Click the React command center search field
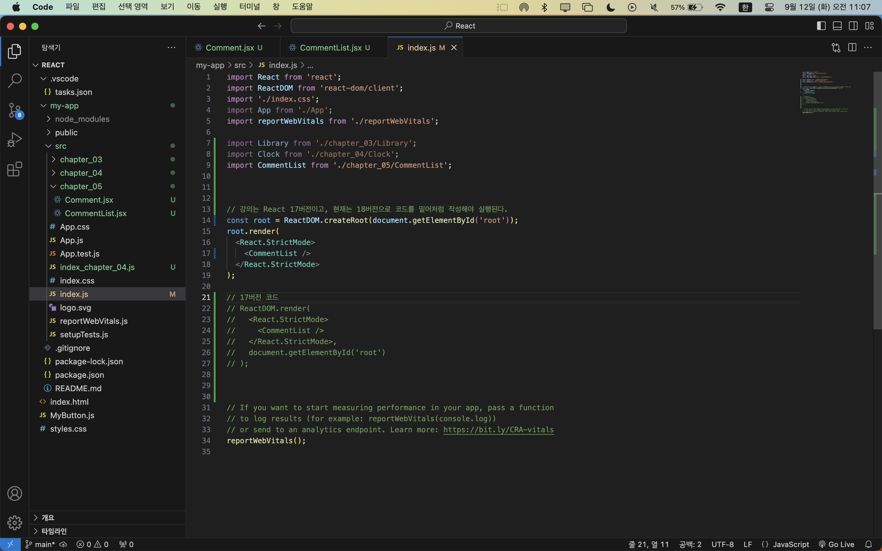Screen dimensions: 882x551 (x=458, y=26)
